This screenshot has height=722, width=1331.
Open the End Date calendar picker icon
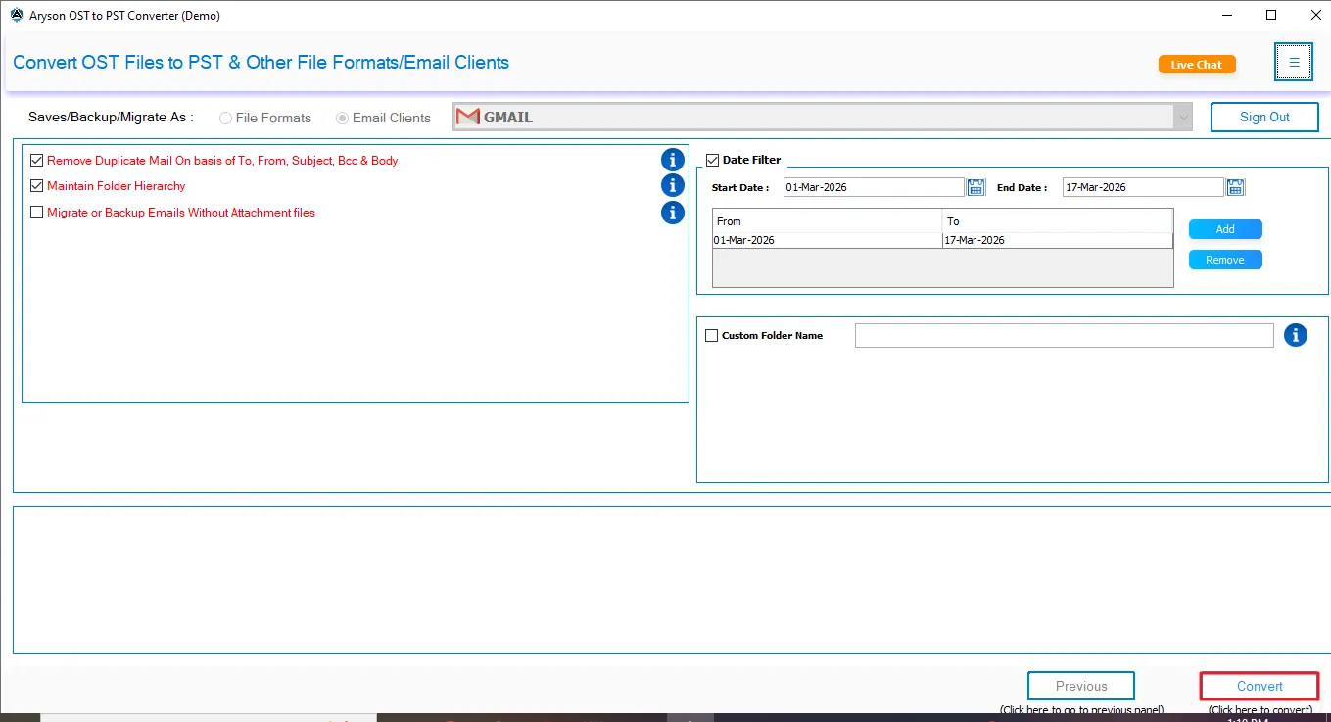coord(1235,186)
